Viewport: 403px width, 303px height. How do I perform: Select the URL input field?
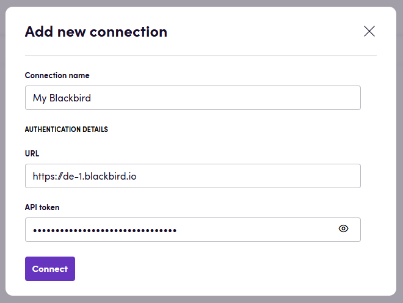coord(192,176)
